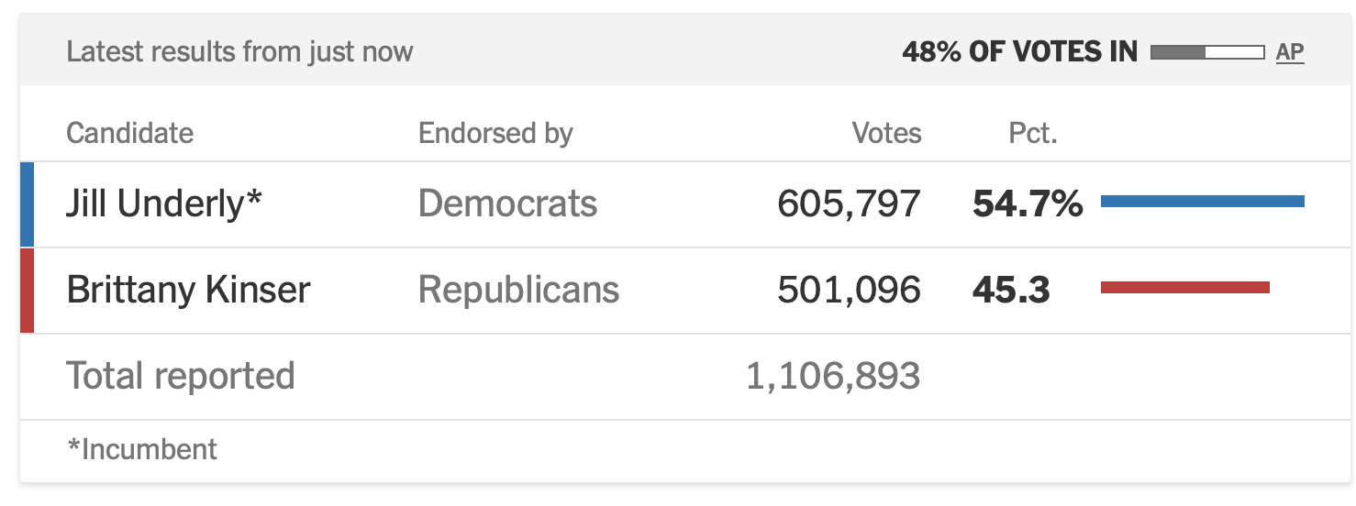The width and height of the screenshot is (1356, 506).
Task: Click the Total reported row label
Action: pos(181,376)
